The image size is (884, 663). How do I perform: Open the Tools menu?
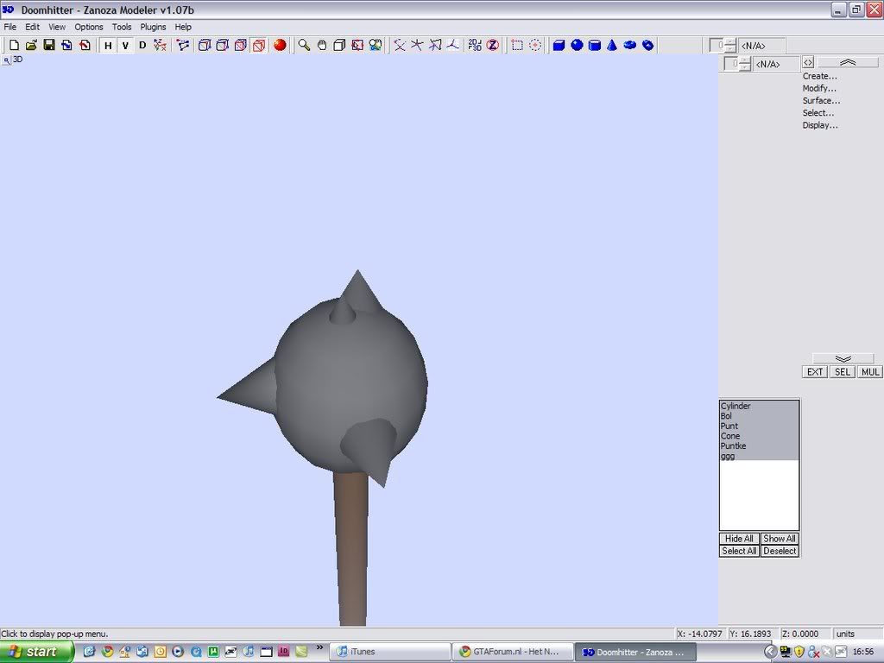point(122,27)
